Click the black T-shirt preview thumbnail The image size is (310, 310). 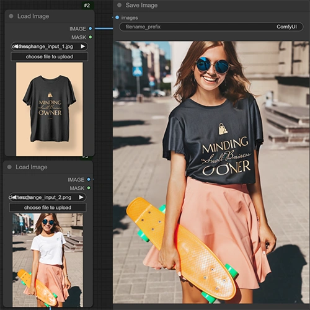[x=50, y=109]
